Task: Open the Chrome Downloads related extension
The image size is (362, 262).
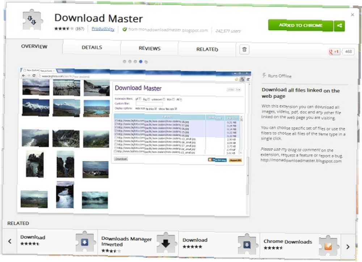Action: click(x=300, y=246)
